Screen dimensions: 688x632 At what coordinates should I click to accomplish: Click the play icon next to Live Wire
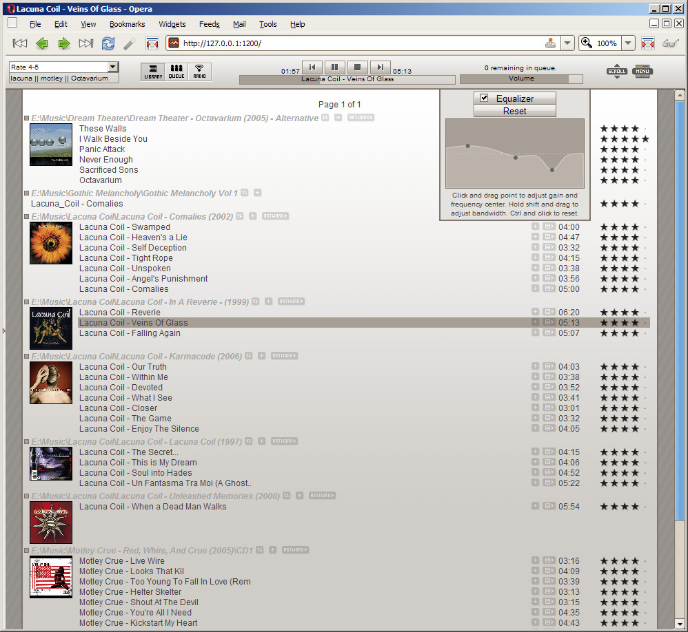(x=549, y=560)
